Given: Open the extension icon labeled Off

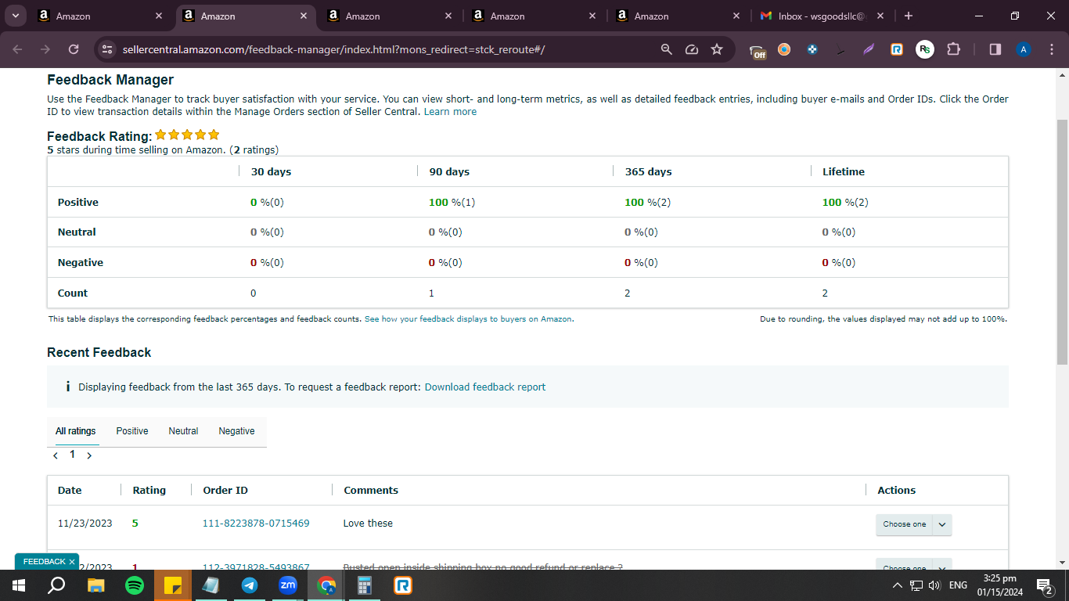Looking at the screenshot, I should [x=758, y=51].
